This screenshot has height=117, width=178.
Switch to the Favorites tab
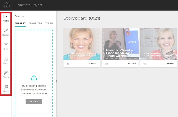pos(35,23)
